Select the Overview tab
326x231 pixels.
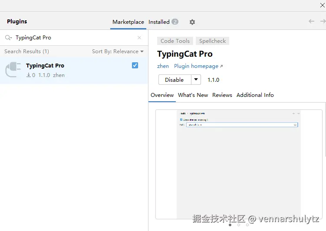pos(162,95)
